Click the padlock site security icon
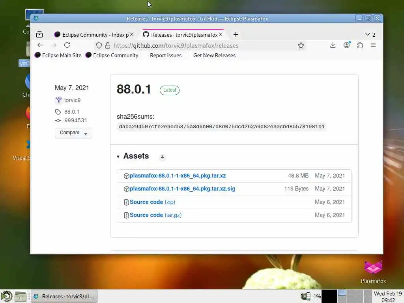The height and width of the screenshot is (303, 404). pos(108,46)
